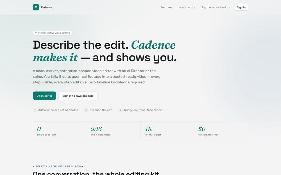This screenshot has height=175, width=281.
Task: Click the Prompt-native video editing badge
Action: coord(53,33)
